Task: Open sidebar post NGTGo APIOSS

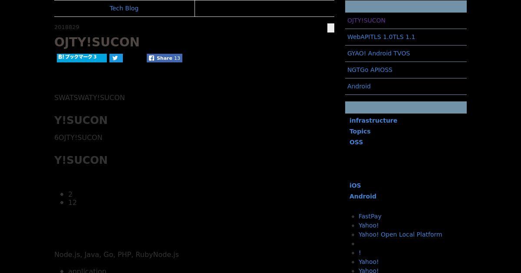Action: click(370, 70)
